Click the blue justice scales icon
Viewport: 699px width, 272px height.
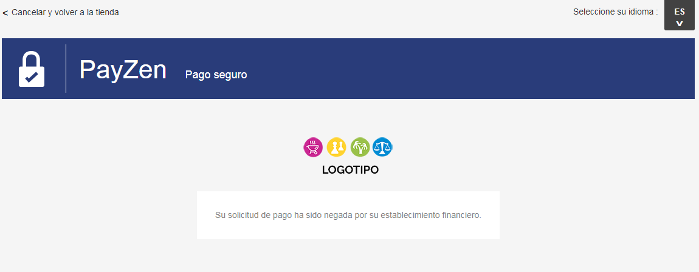(382, 147)
